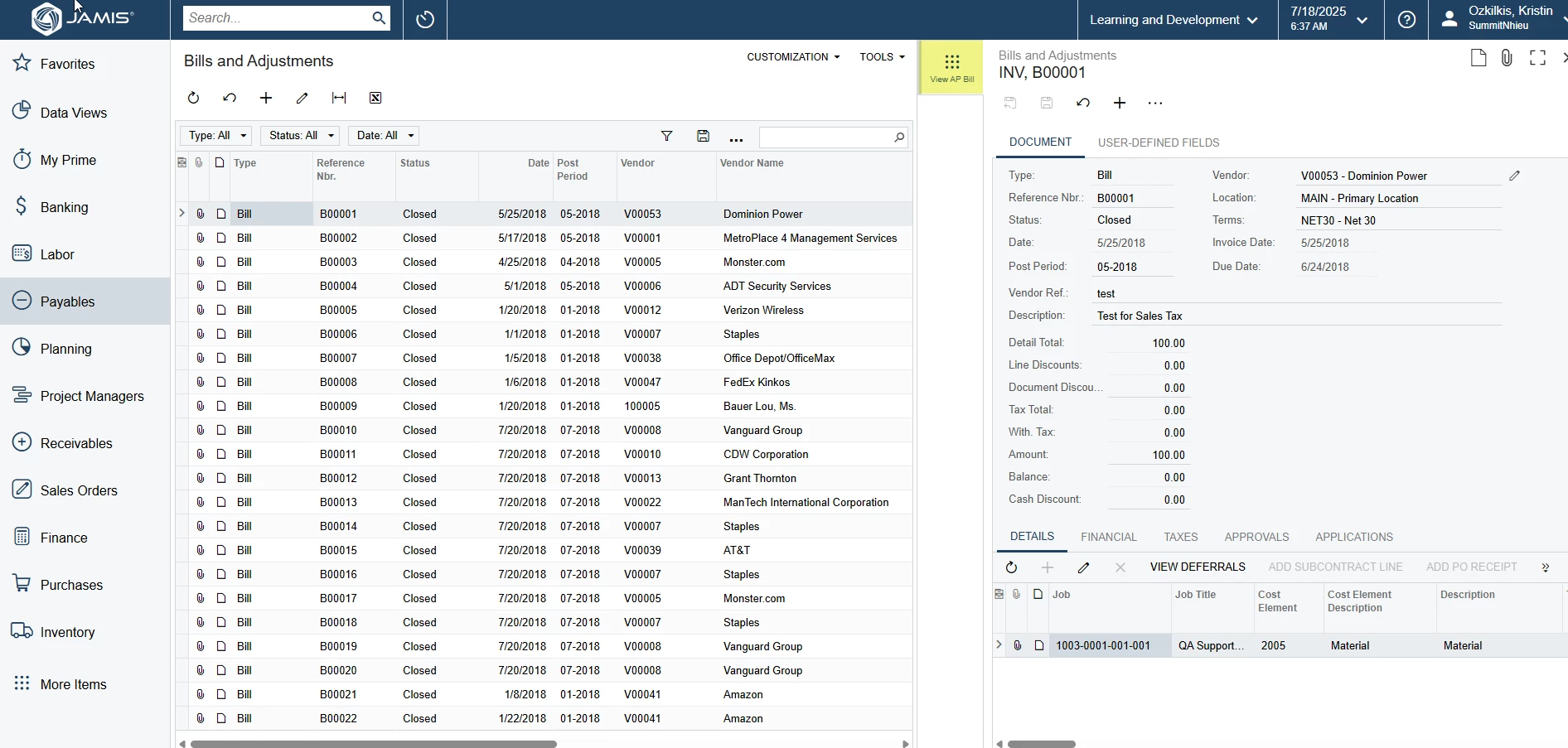The image size is (1568, 748).
Task: Refresh the Details grid lines
Action: pos(1011,567)
